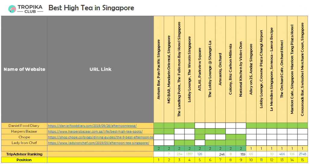
Task: Select the 'Best High Tea in Singapore' title
Action: point(91,8)
